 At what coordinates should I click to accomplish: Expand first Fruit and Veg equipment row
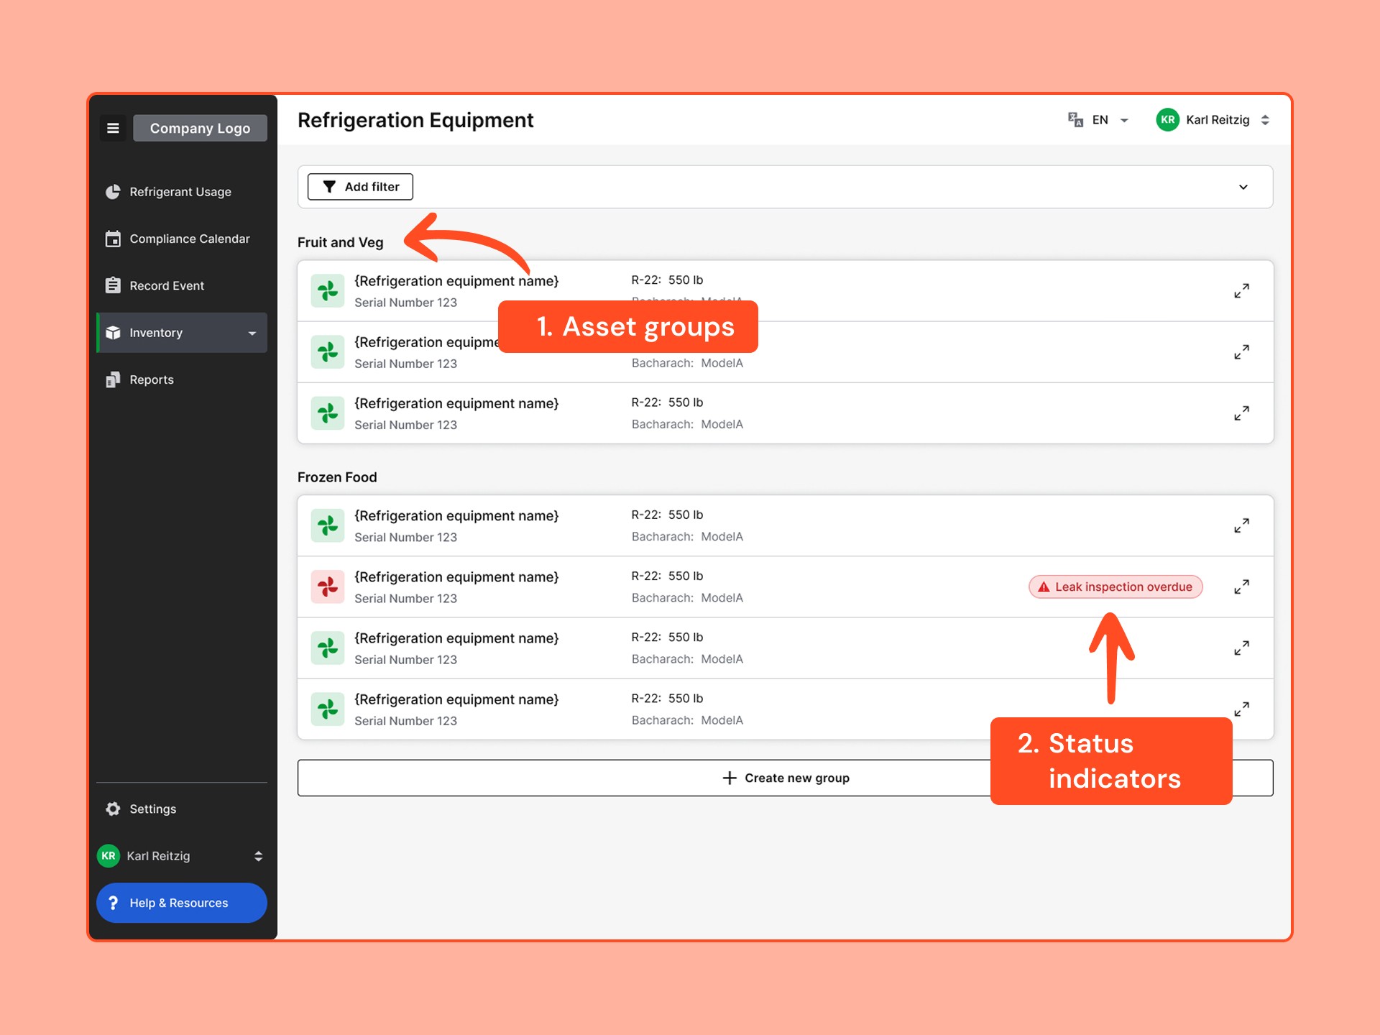(1241, 291)
